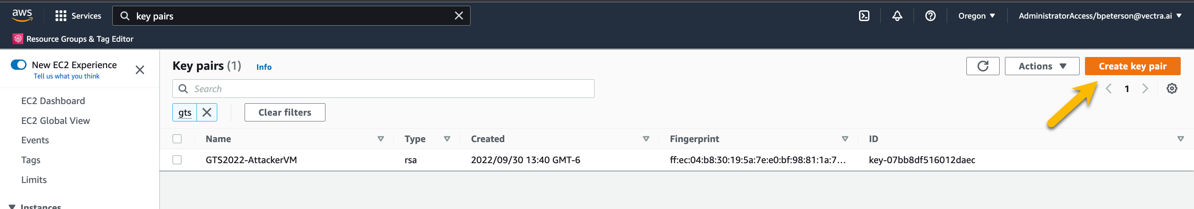
Task: Open the Actions dropdown
Action: coord(1041,66)
